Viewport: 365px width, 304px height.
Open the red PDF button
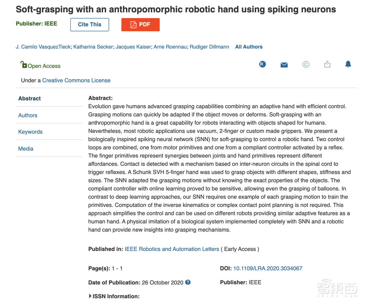141,24
